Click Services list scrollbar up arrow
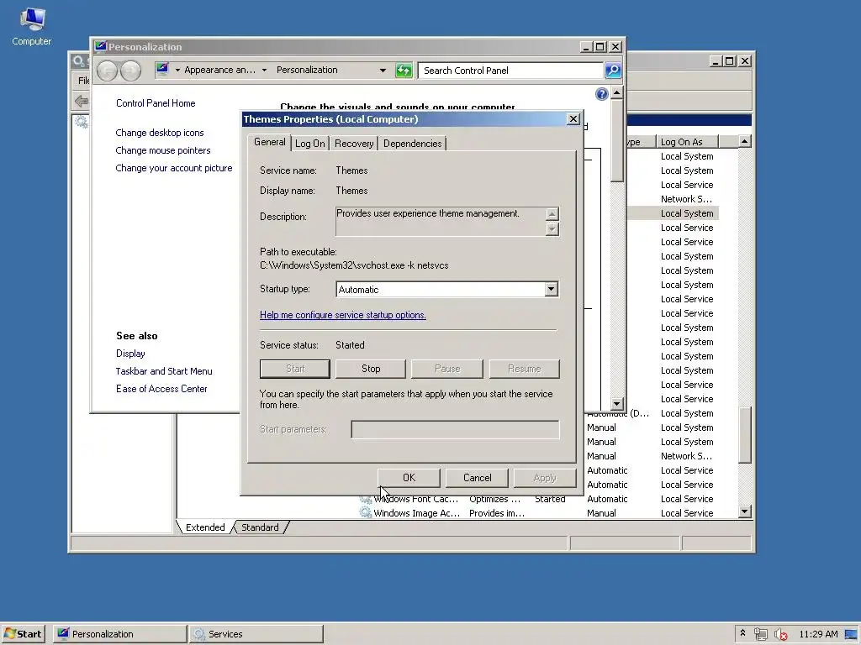Image resolution: width=861 pixels, height=645 pixels. 745,141
